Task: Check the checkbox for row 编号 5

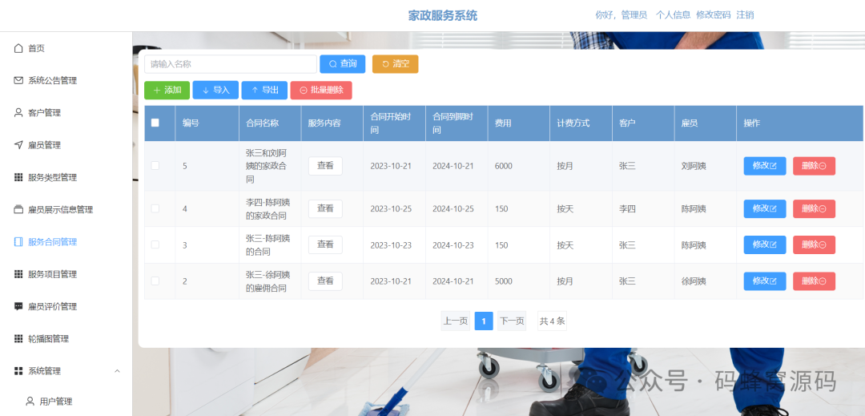Action: coord(155,165)
